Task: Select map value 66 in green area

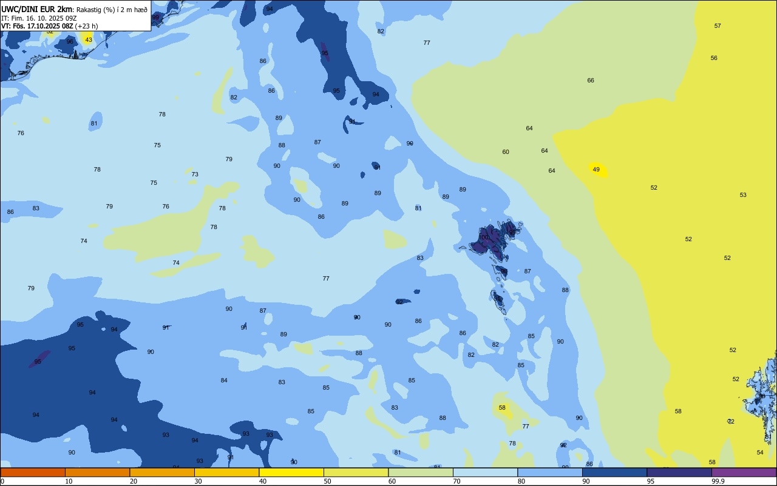Action: point(591,81)
